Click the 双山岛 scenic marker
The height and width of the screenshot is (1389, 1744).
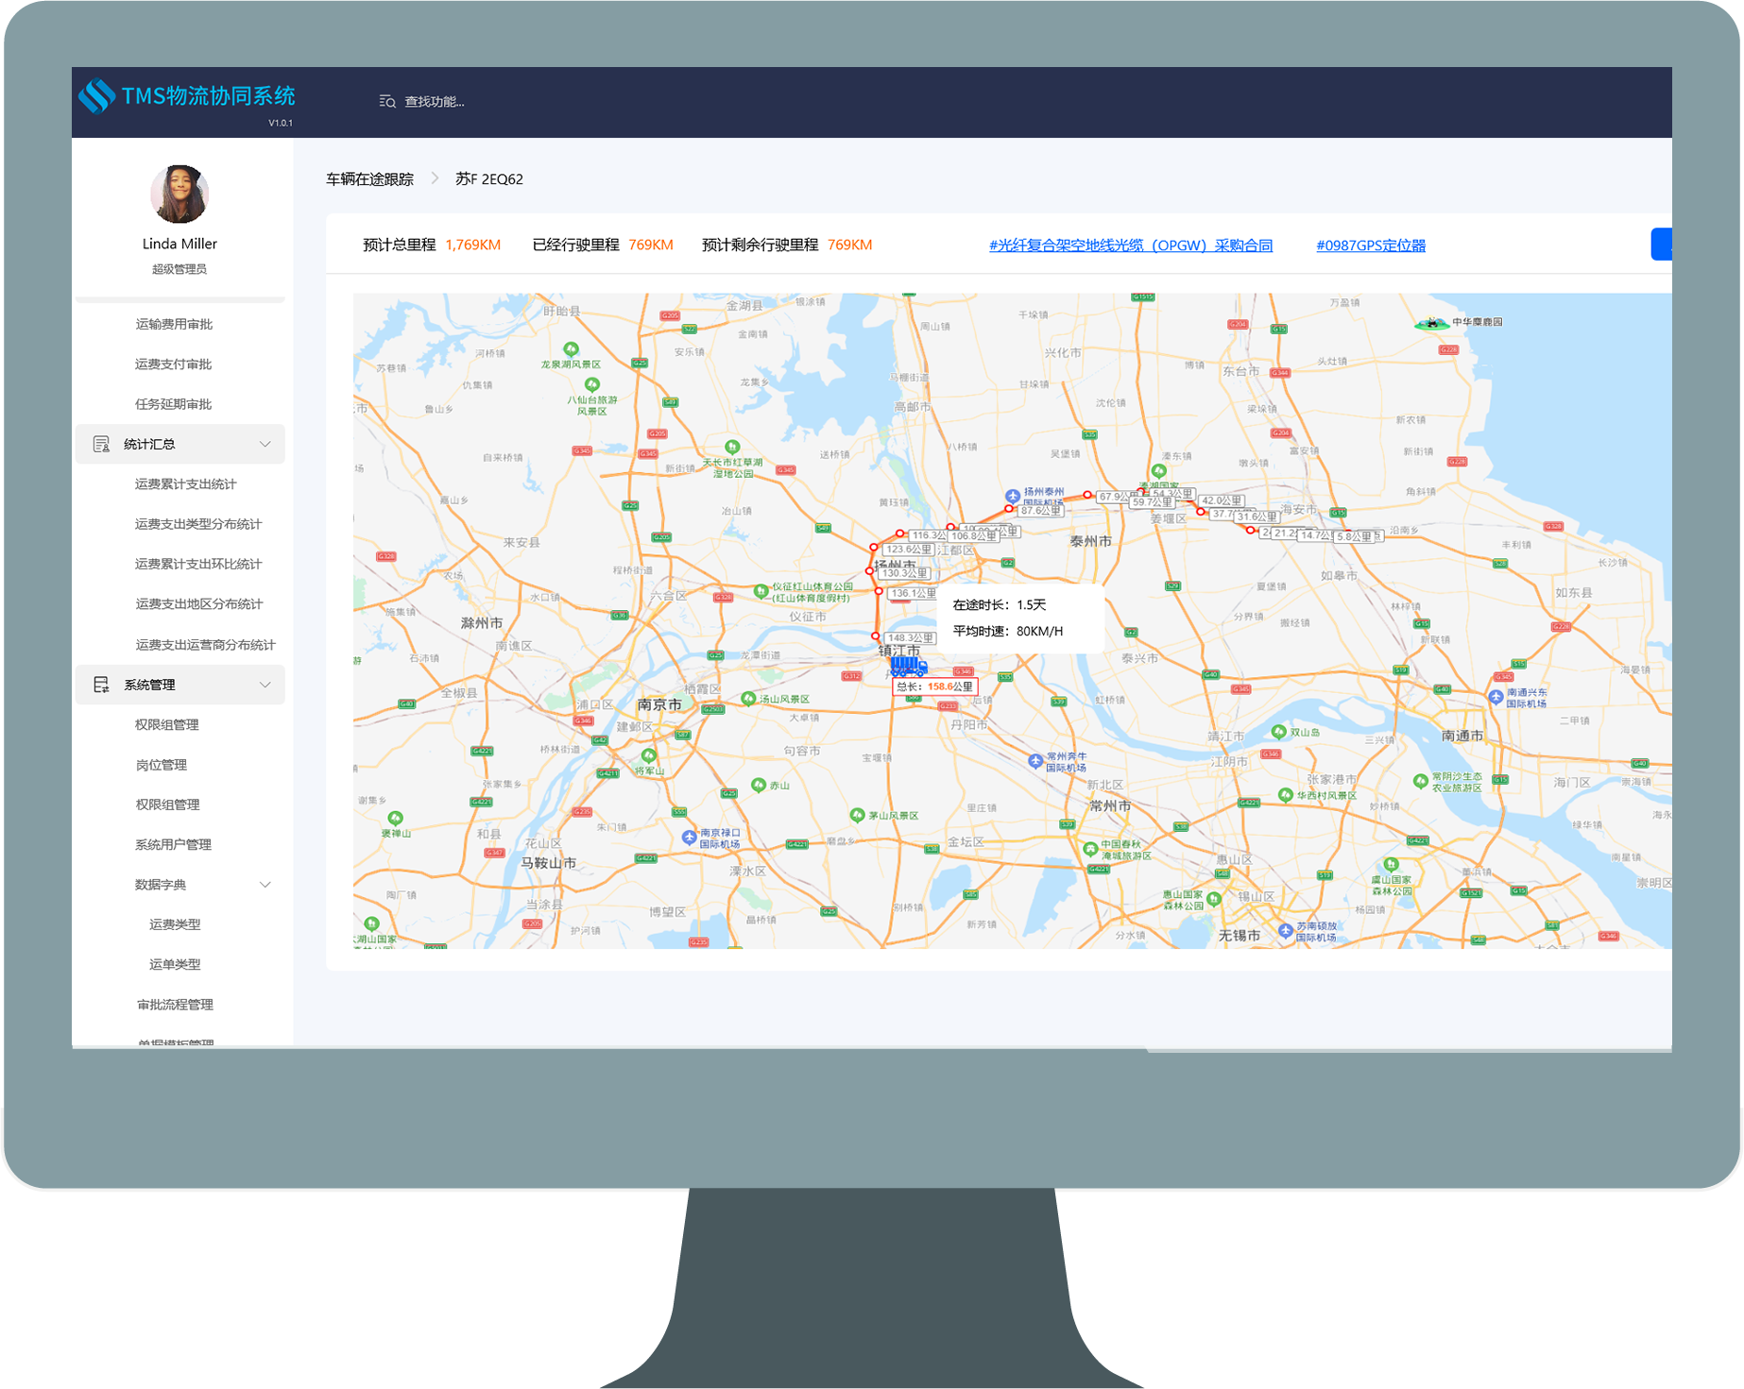[1278, 732]
